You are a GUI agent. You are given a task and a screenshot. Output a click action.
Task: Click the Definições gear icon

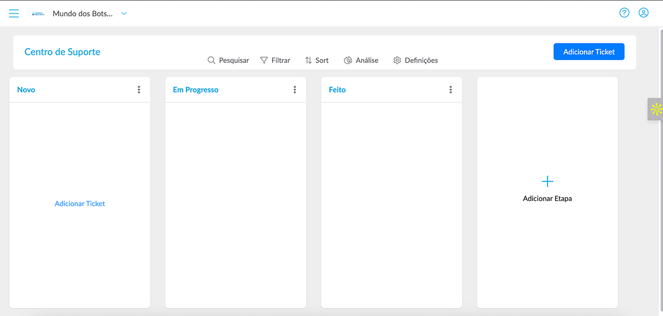coord(397,60)
